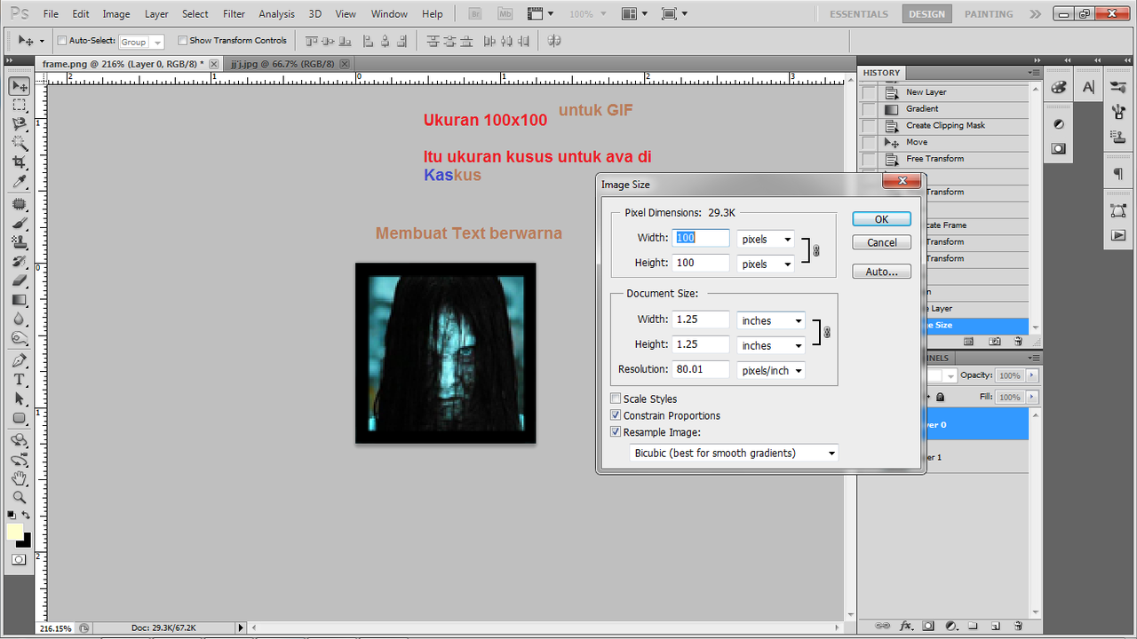The width and height of the screenshot is (1137, 639).
Task: Enable Scale Styles option
Action: pyautogui.click(x=616, y=398)
